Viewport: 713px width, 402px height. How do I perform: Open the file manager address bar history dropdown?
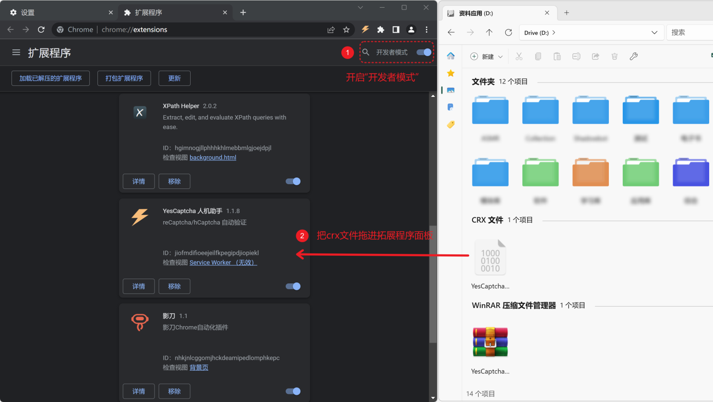pos(655,32)
